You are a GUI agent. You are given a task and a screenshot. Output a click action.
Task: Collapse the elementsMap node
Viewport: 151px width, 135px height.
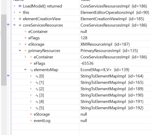pyautogui.click(x=25, y=70)
